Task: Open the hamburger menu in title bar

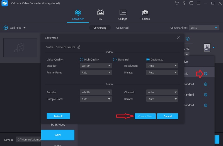Action: coord(199,3)
